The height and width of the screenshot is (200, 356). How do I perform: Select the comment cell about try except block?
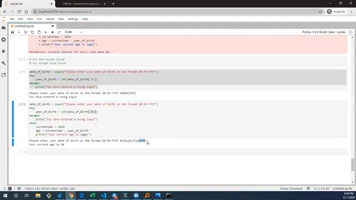click(188, 61)
